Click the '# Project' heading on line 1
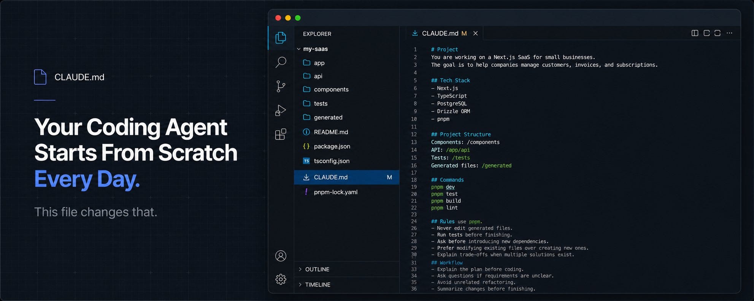Viewport: 754px width, 301px height. 444,50
